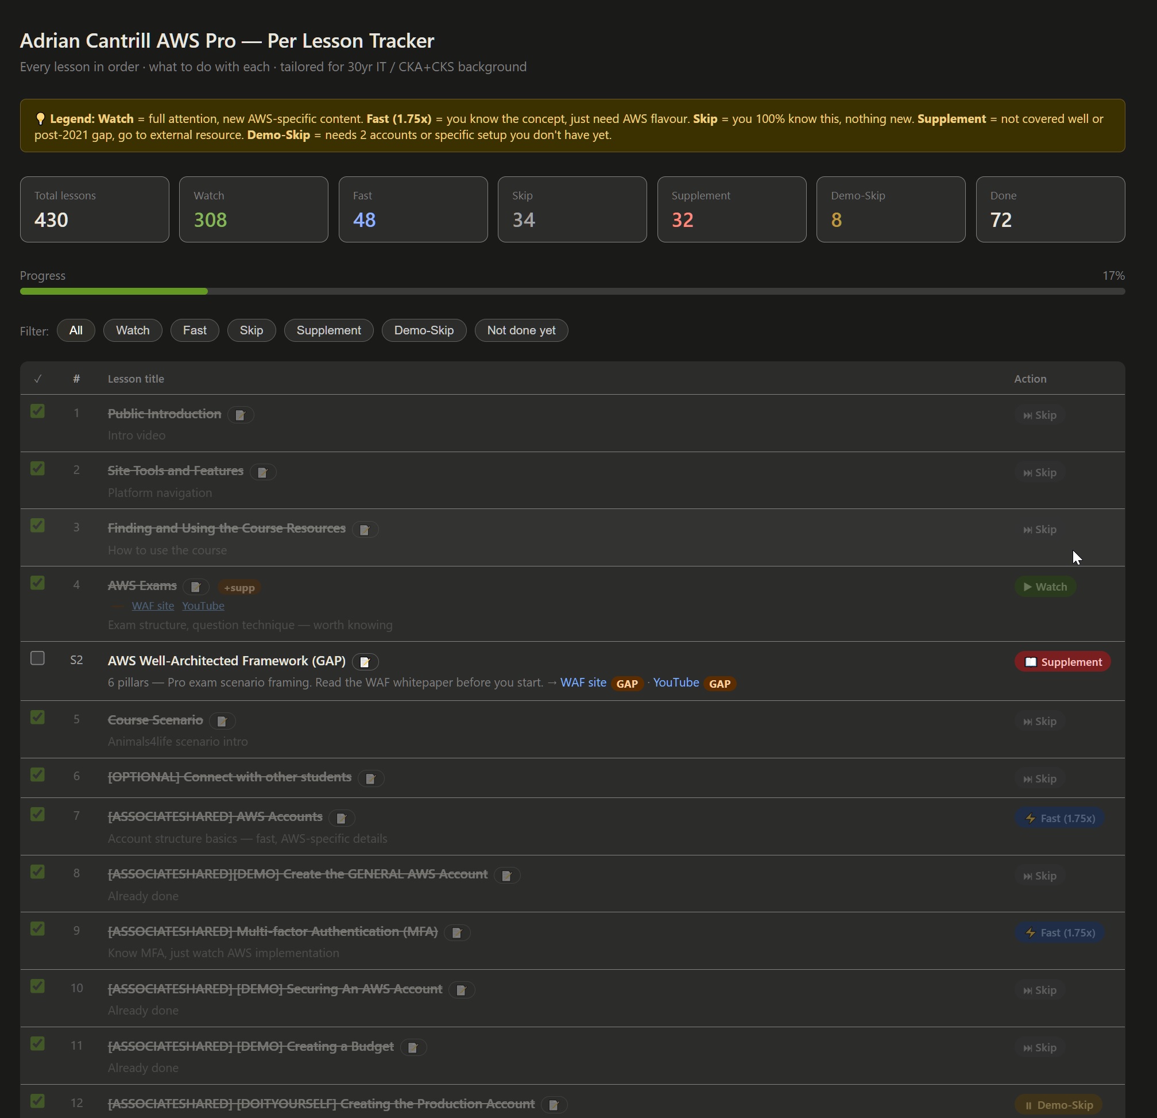Click the Animals4life scenario intro text
1157x1118 pixels.
pyautogui.click(x=177, y=742)
